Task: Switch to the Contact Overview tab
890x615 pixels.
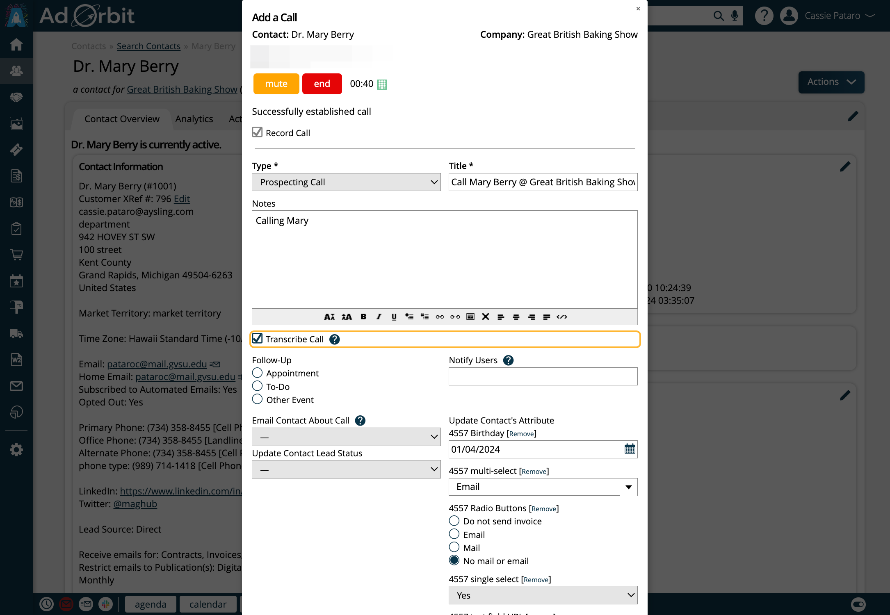Action: pyautogui.click(x=122, y=119)
